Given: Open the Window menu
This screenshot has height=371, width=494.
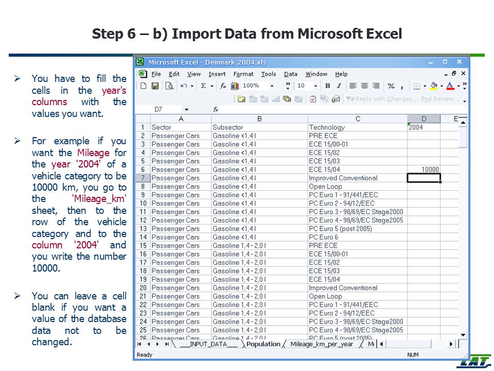Looking at the screenshot, I should [316, 74].
